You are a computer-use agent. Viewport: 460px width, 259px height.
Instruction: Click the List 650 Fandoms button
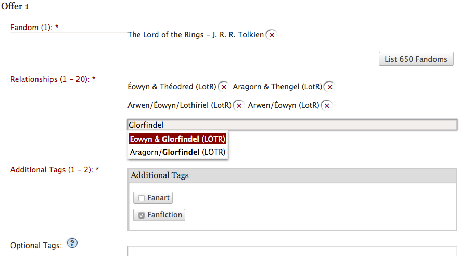click(x=416, y=59)
